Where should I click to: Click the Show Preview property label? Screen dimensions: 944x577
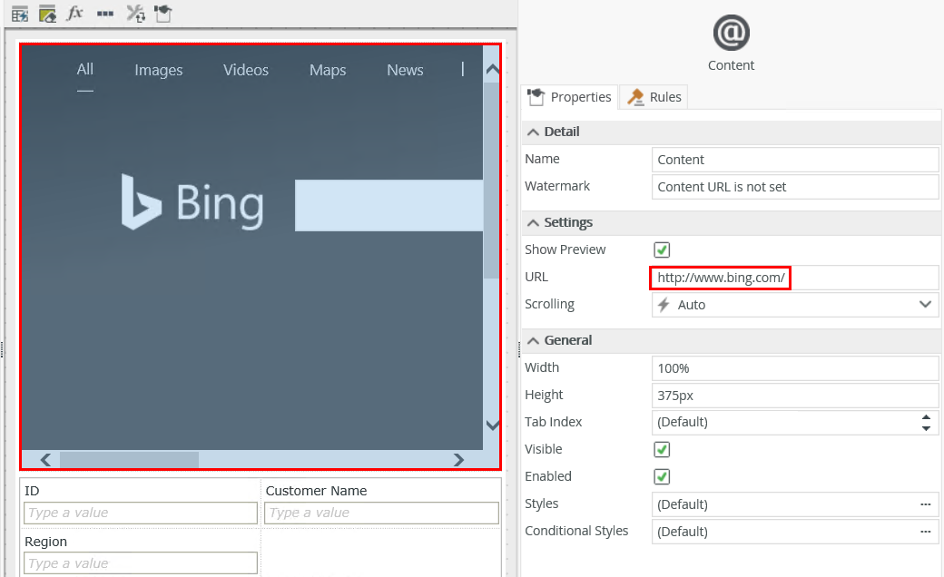565,249
